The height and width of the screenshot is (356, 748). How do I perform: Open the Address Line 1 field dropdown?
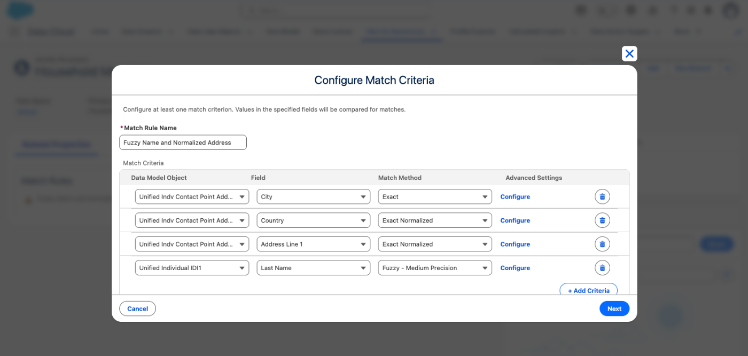click(x=313, y=244)
